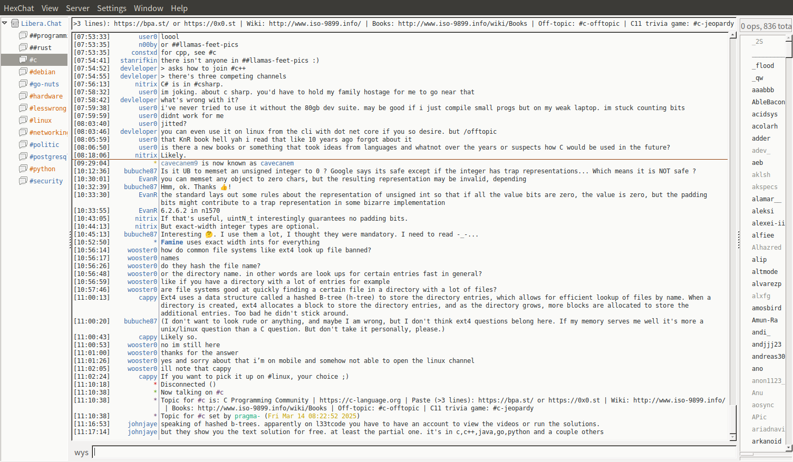
Task: Collapse the Libera.Chat server tree
Action: point(5,23)
